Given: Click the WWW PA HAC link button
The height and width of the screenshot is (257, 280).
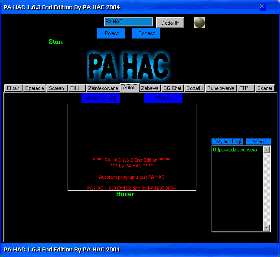Looking at the screenshot, I should [101, 98].
